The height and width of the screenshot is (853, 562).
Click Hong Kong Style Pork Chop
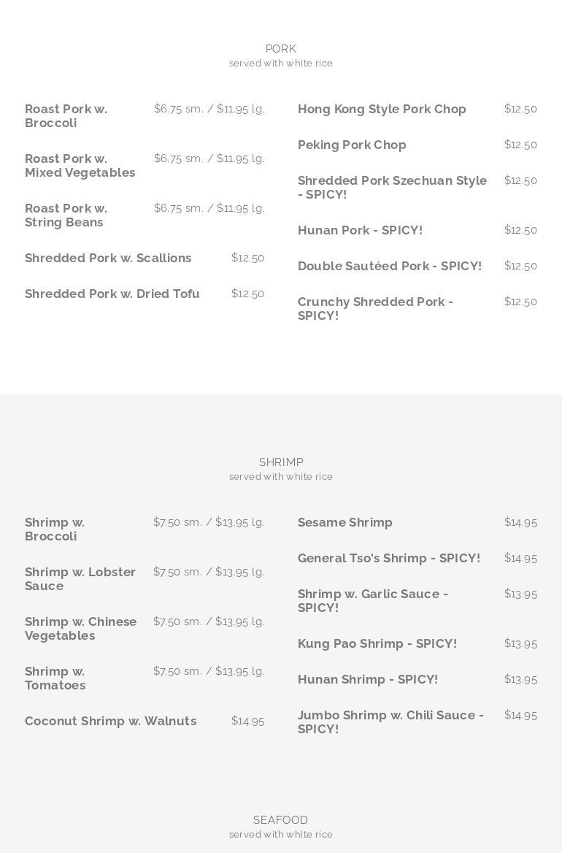(x=382, y=109)
